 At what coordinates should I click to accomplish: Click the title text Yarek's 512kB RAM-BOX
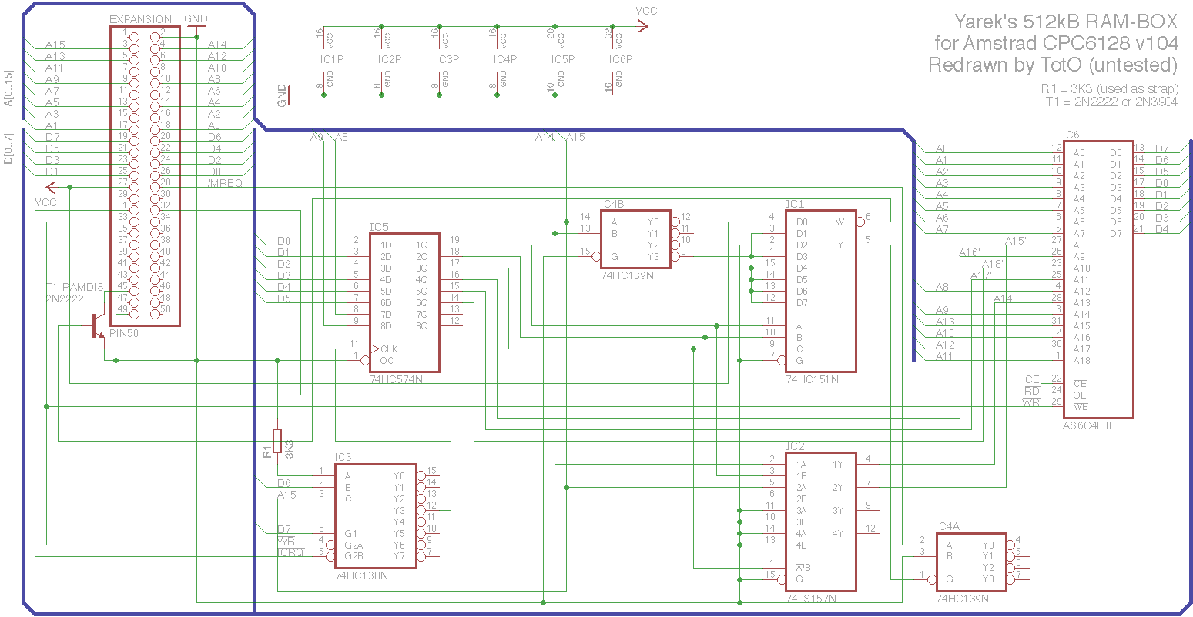[x=1066, y=22]
